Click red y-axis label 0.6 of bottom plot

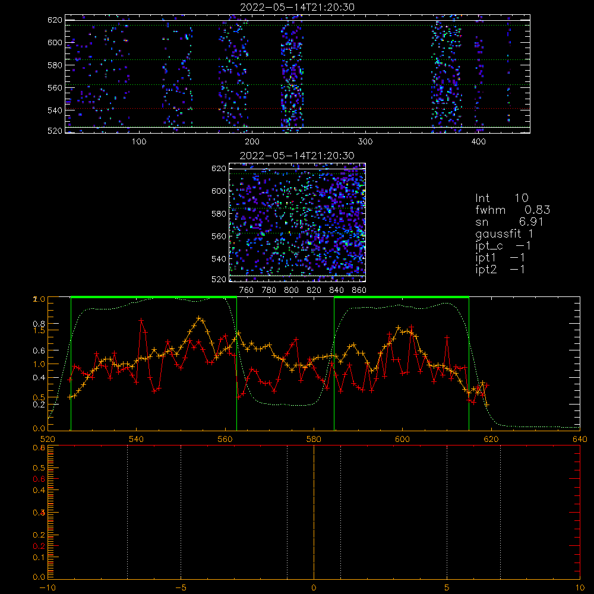pos(39,479)
